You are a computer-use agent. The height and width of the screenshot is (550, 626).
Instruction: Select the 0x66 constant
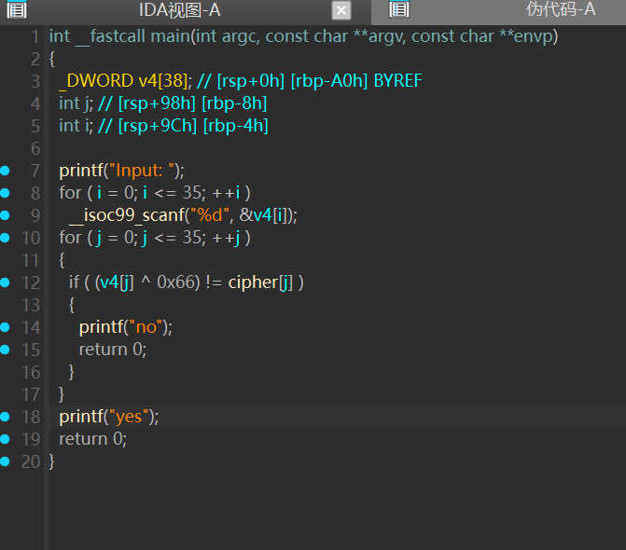(x=175, y=282)
